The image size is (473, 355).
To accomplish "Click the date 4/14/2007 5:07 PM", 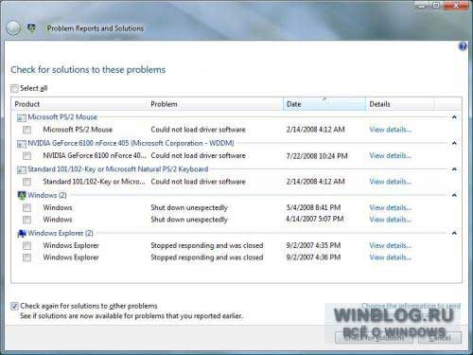I will pos(315,219).
